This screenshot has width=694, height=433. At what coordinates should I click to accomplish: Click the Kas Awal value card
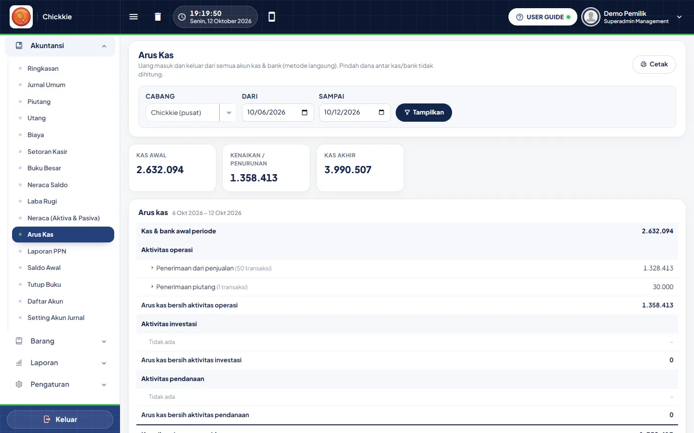pos(172,168)
